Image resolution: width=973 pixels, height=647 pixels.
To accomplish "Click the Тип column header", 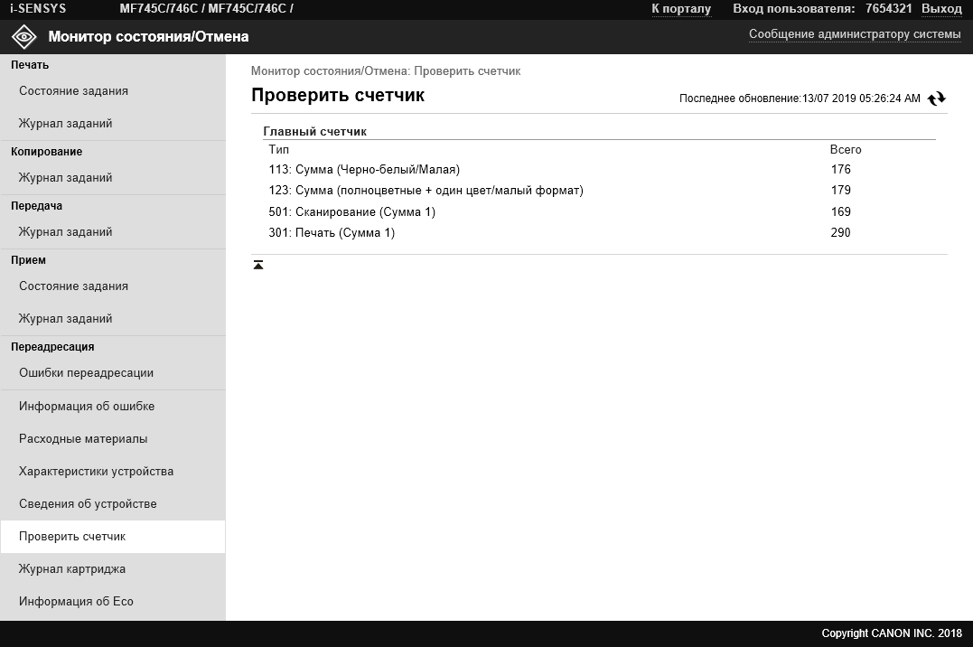I will pyautogui.click(x=278, y=150).
